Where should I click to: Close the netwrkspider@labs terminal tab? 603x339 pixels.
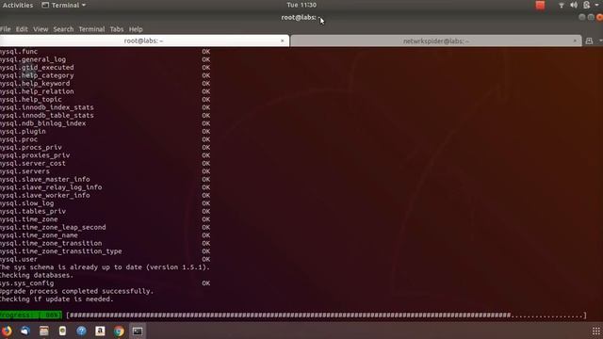[x=575, y=40]
